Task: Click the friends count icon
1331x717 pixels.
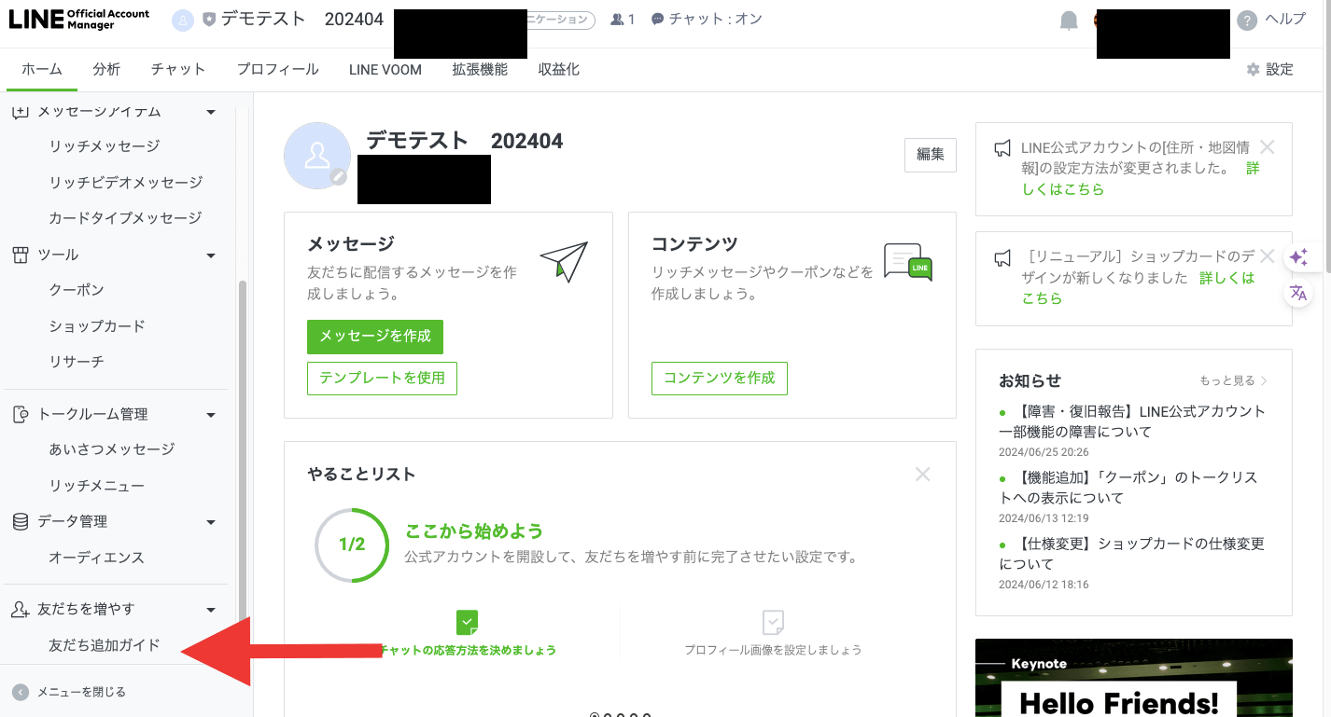Action: point(617,20)
